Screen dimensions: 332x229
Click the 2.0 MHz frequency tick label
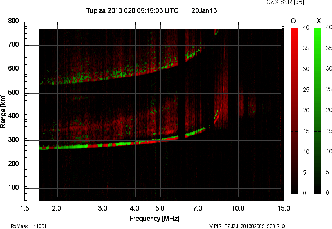57,208
